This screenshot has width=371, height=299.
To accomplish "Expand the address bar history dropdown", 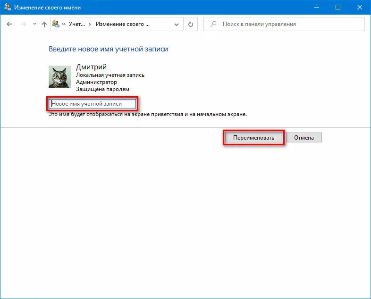I will (176, 25).
